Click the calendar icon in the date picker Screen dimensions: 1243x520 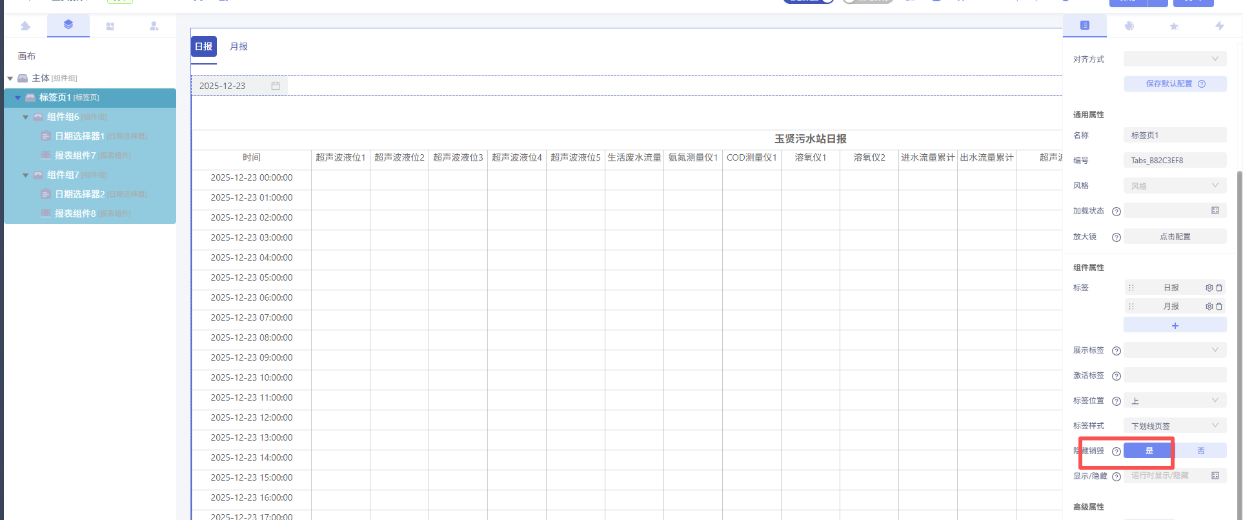(276, 86)
